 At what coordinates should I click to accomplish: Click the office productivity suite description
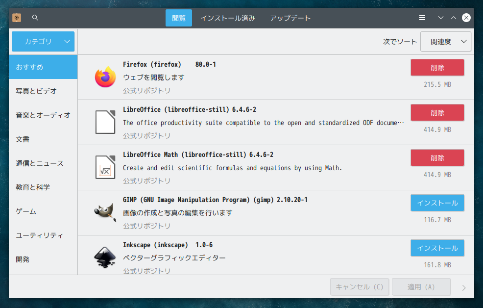[264, 123]
